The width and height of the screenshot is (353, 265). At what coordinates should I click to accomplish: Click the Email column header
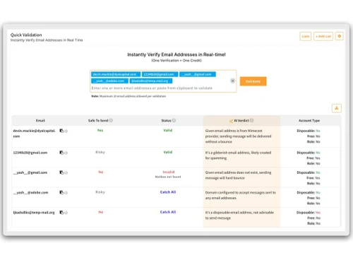point(40,121)
